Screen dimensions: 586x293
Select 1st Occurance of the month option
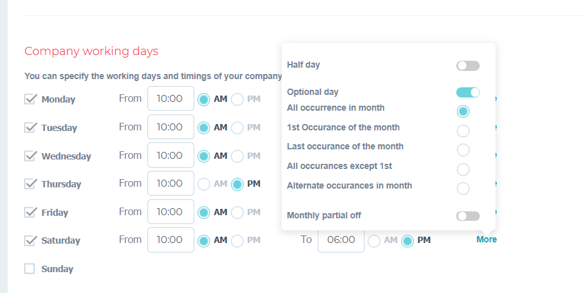(463, 131)
